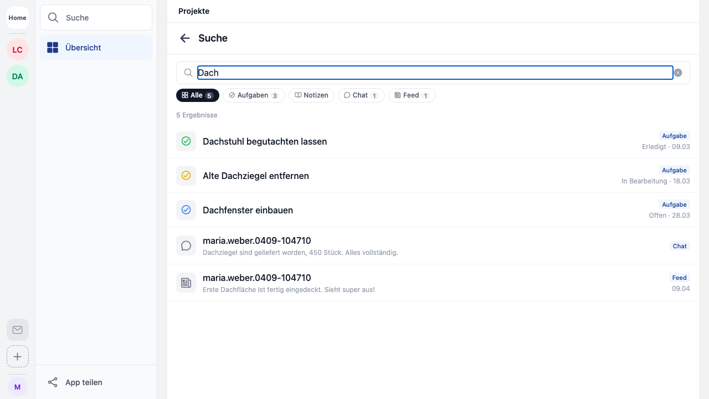The width and height of the screenshot is (709, 399).
Task: Open the M user profile avatar
Action: [x=18, y=387]
